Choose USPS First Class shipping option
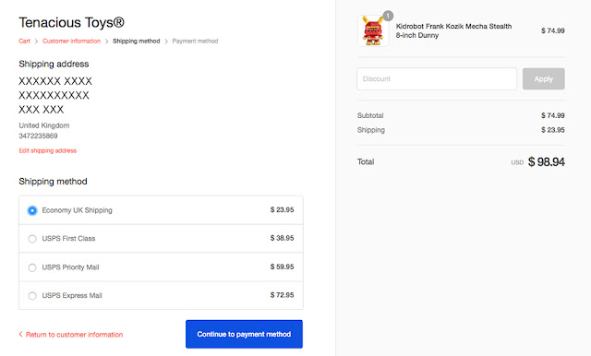 pyautogui.click(x=161, y=239)
